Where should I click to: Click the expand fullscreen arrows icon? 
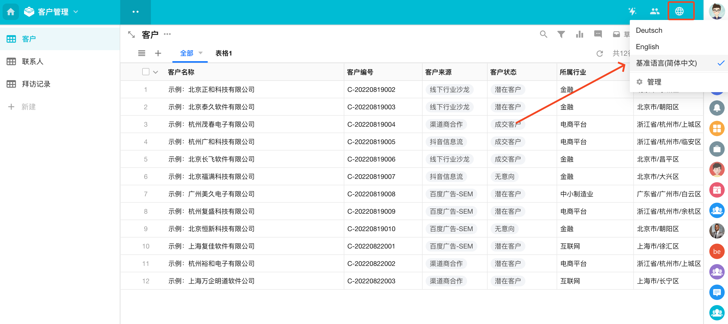[131, 35]
